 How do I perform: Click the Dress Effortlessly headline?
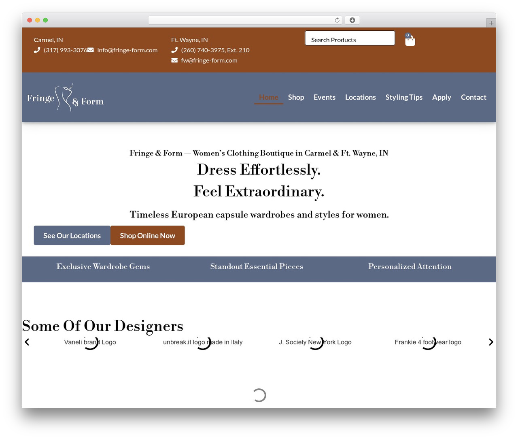tap(259, 169)
